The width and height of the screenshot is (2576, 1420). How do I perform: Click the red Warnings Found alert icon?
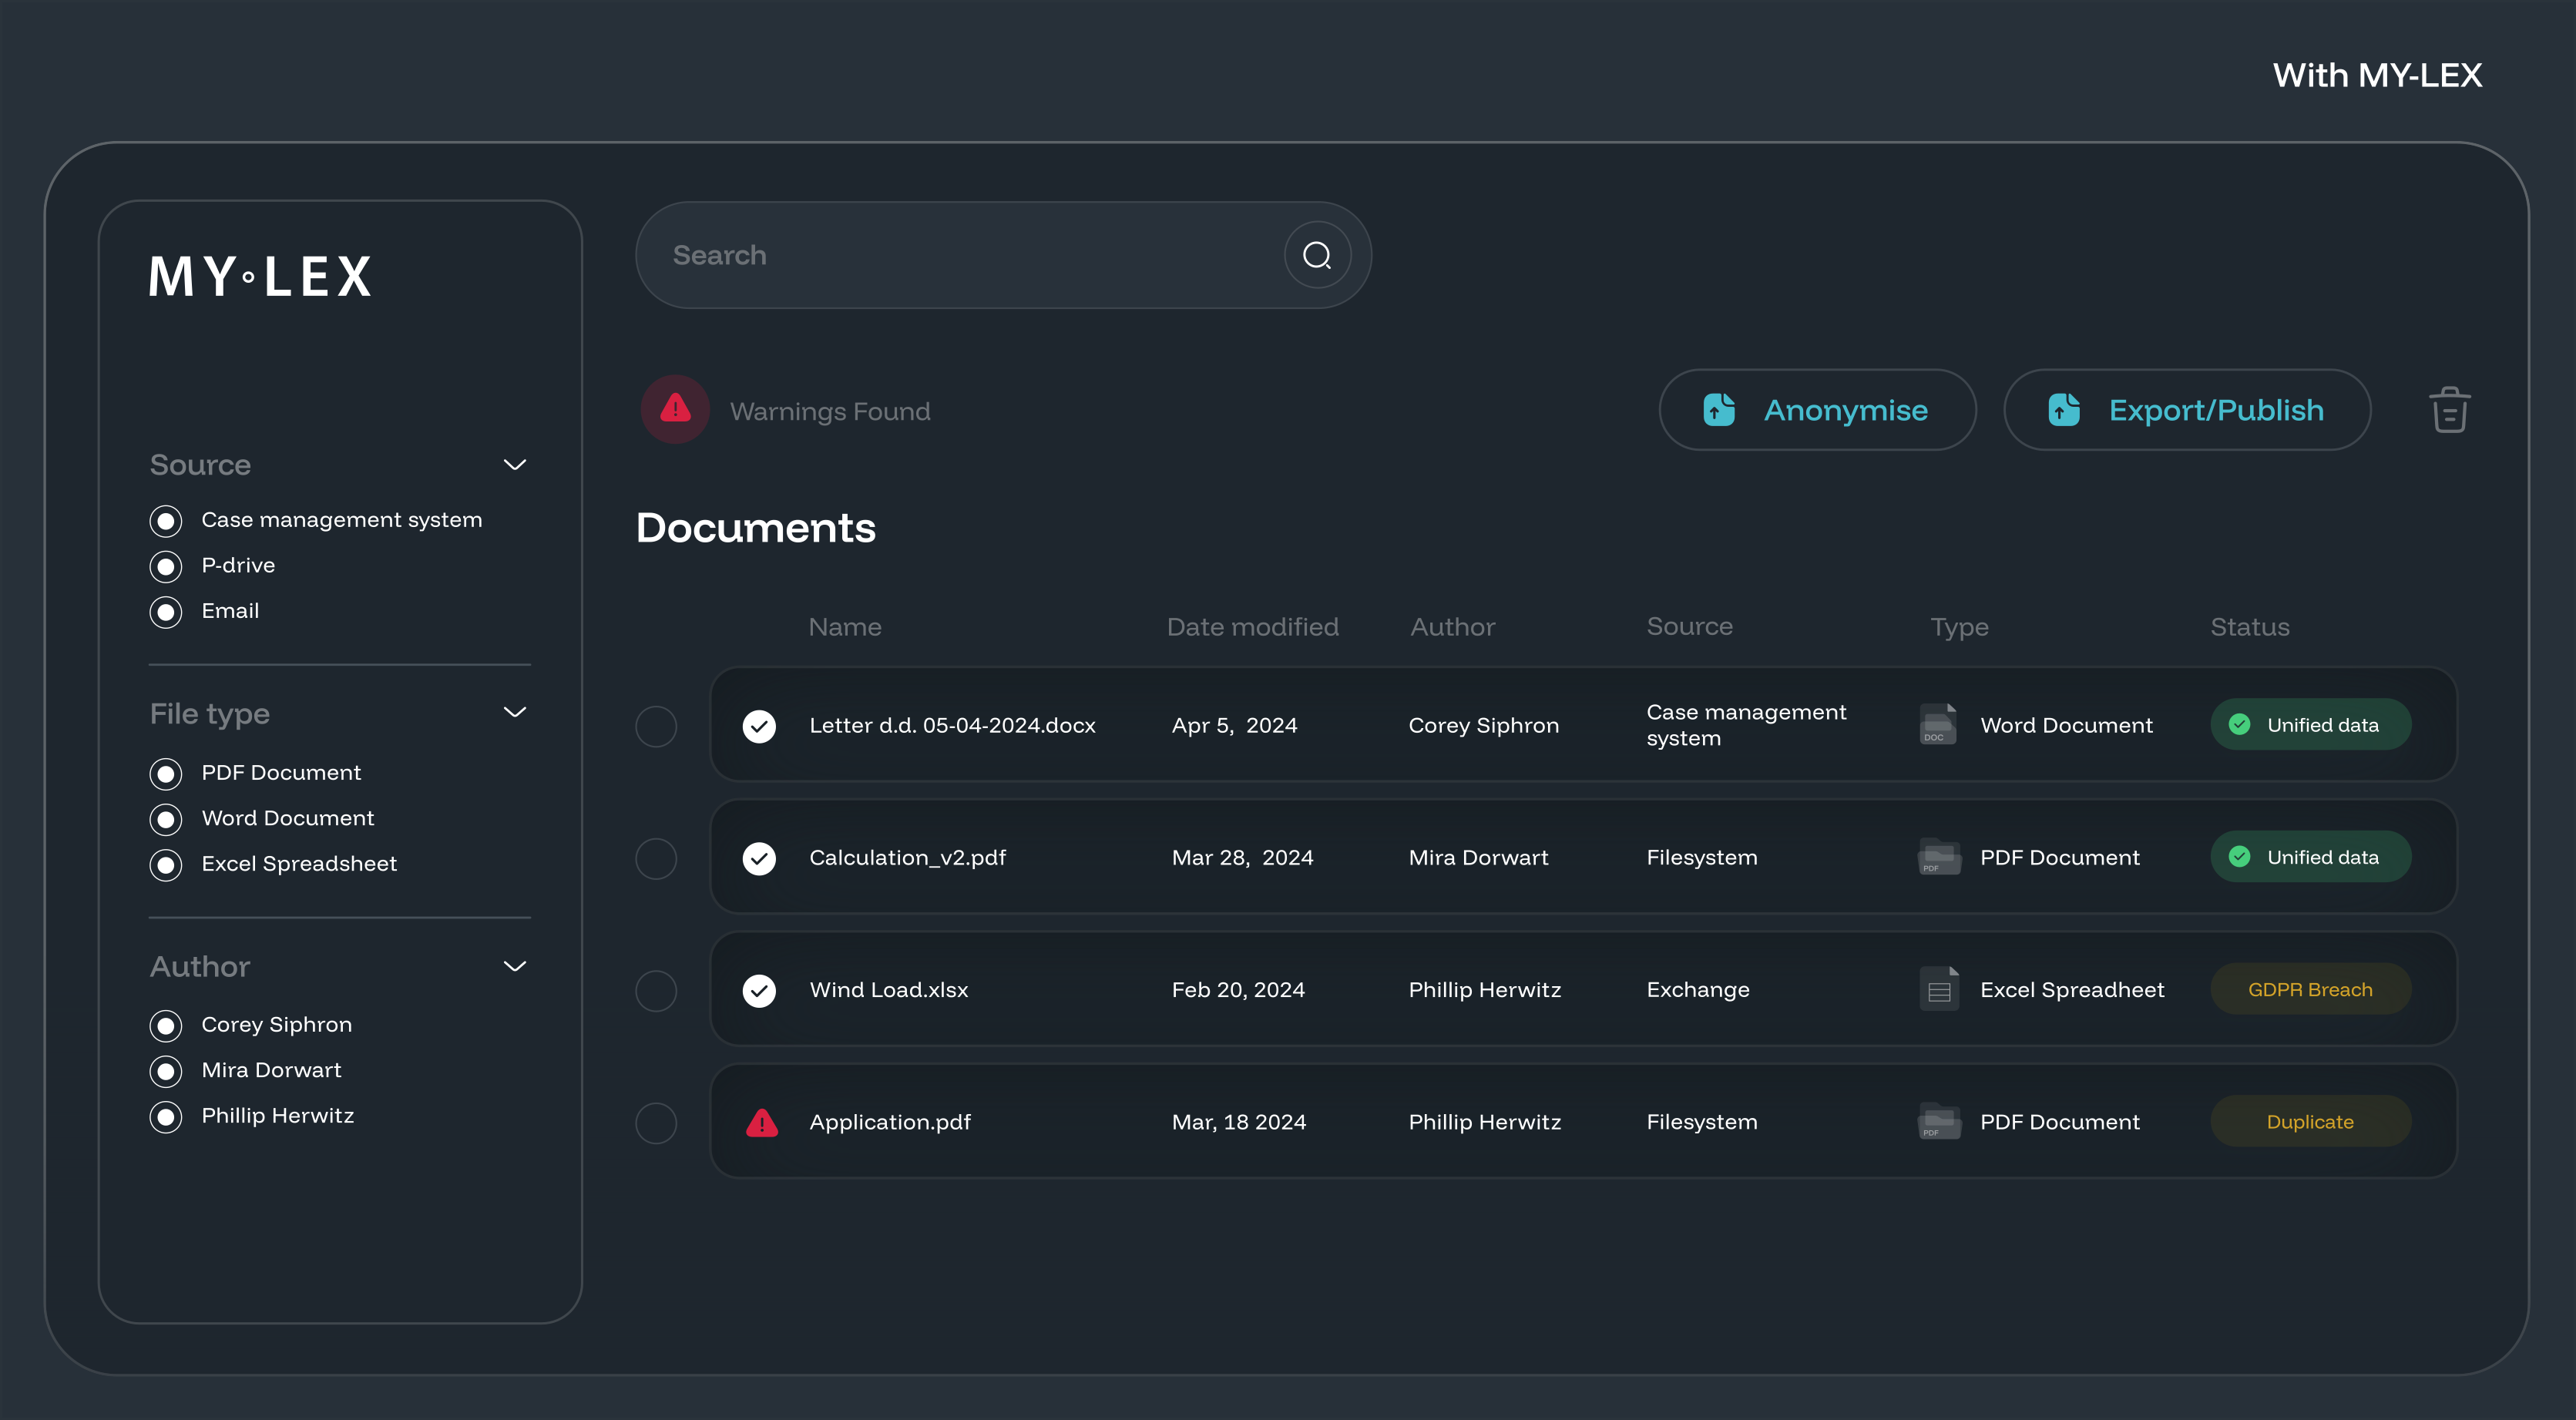pyautogui.click(x=676, y=409)
